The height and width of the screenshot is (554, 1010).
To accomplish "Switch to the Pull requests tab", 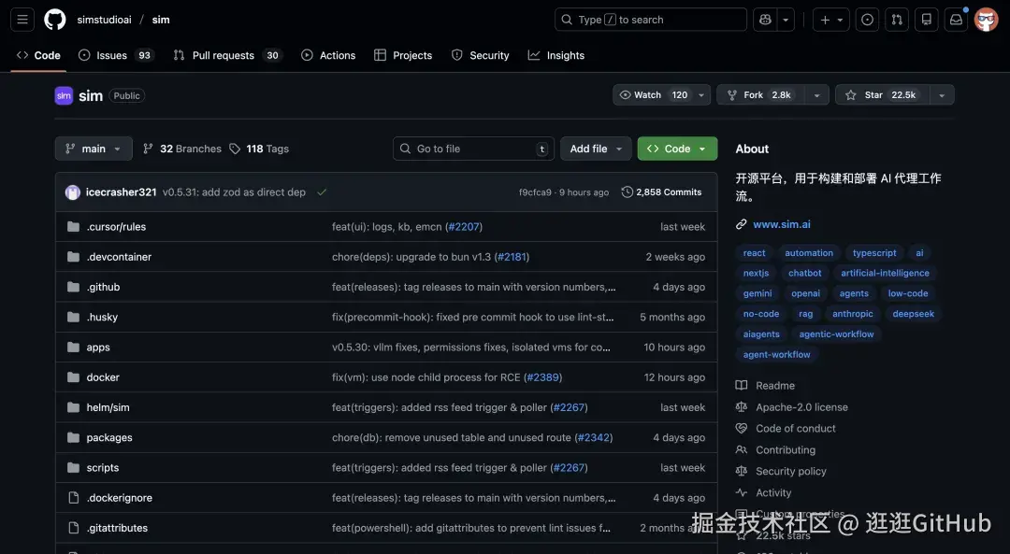I will 226,55.
